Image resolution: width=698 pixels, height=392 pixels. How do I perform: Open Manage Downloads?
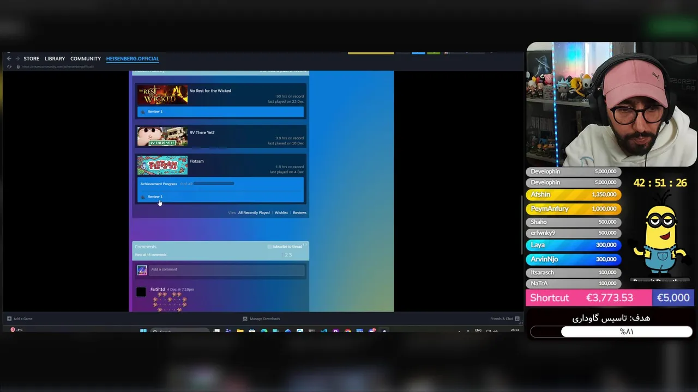pos(264,318)
